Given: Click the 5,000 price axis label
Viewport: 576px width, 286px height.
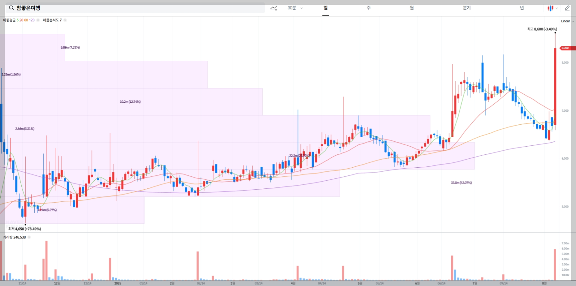Looking at the screenshot, I should click(x=565, y=207).
